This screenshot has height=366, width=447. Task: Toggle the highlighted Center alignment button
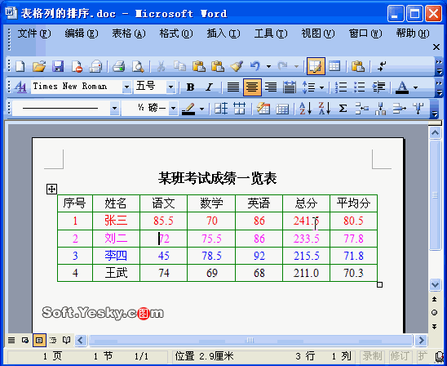[x=252, y=87]
